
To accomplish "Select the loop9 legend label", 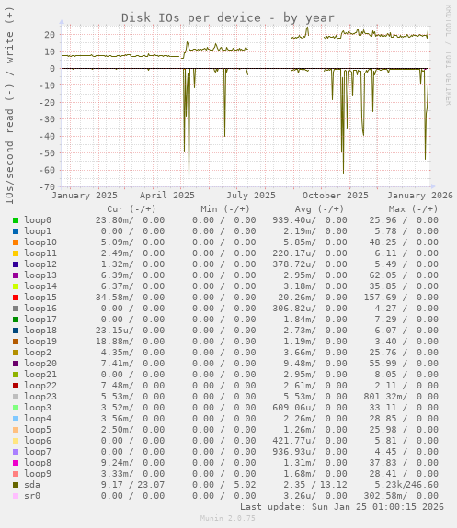I will 38,474.
